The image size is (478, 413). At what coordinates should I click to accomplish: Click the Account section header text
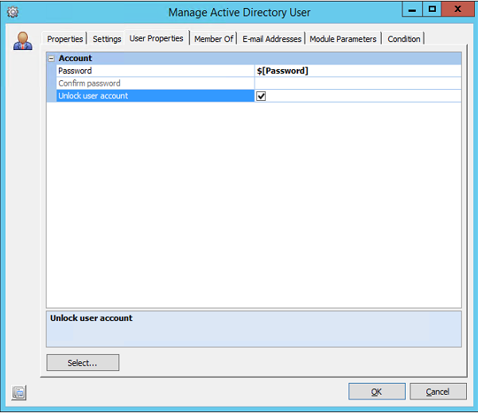pos(76,58)
